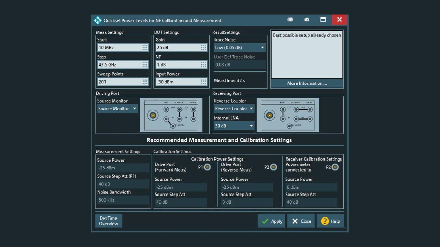Screen dimensions: 440x247
Task: Click receiver calibration Source Power 0 dBm field
Action: pyautogui.click(x=311, y=187)
